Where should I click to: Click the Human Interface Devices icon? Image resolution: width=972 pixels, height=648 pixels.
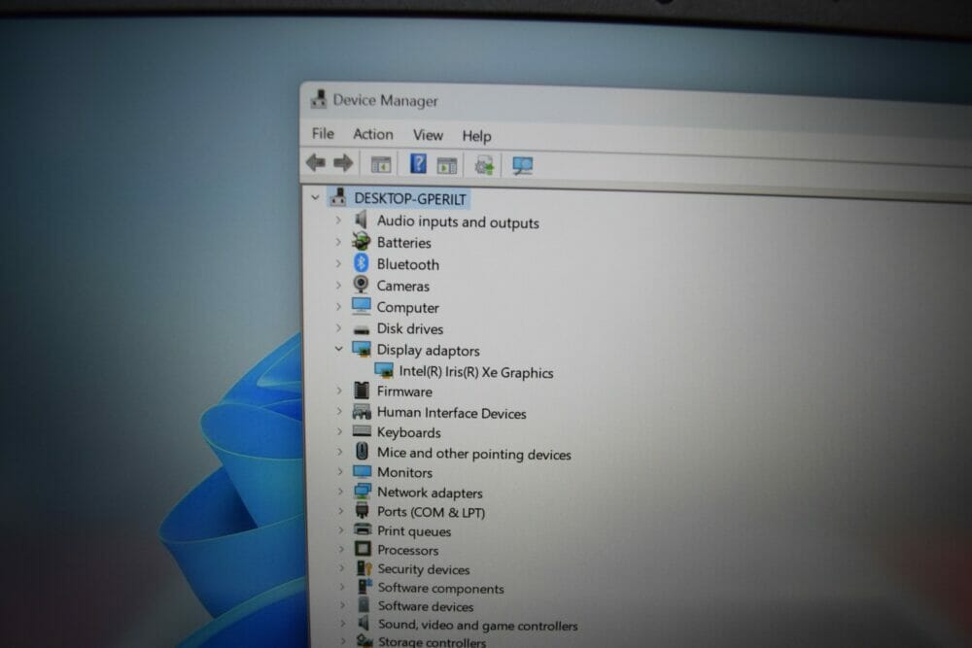362,411
